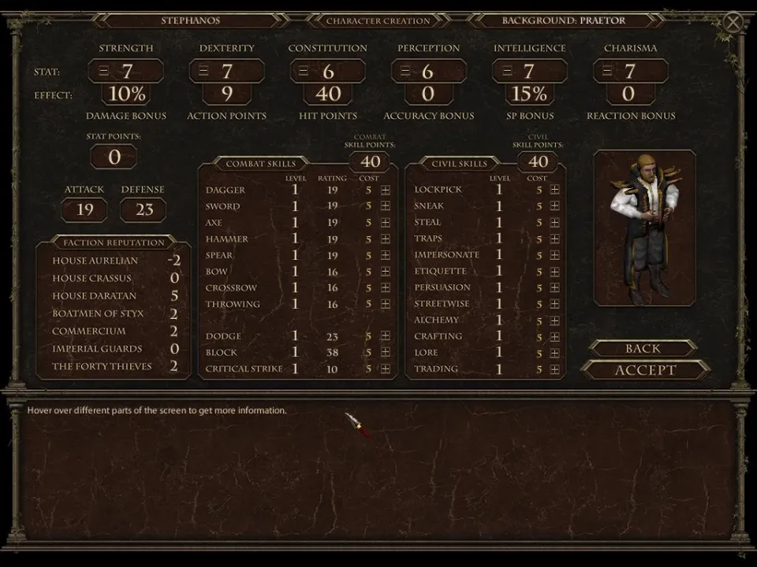Accept the character build
The image size is (757, 567).
[645, 370]
